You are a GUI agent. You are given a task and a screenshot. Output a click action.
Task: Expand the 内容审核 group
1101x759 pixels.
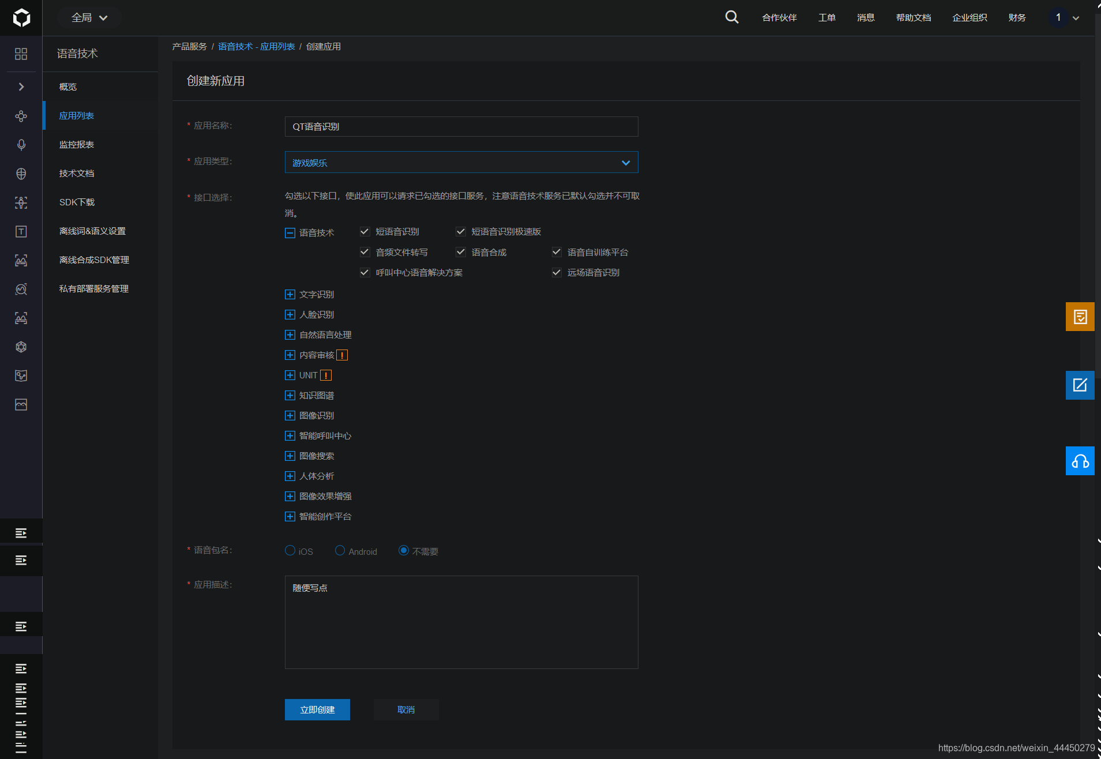coord(290,355)
